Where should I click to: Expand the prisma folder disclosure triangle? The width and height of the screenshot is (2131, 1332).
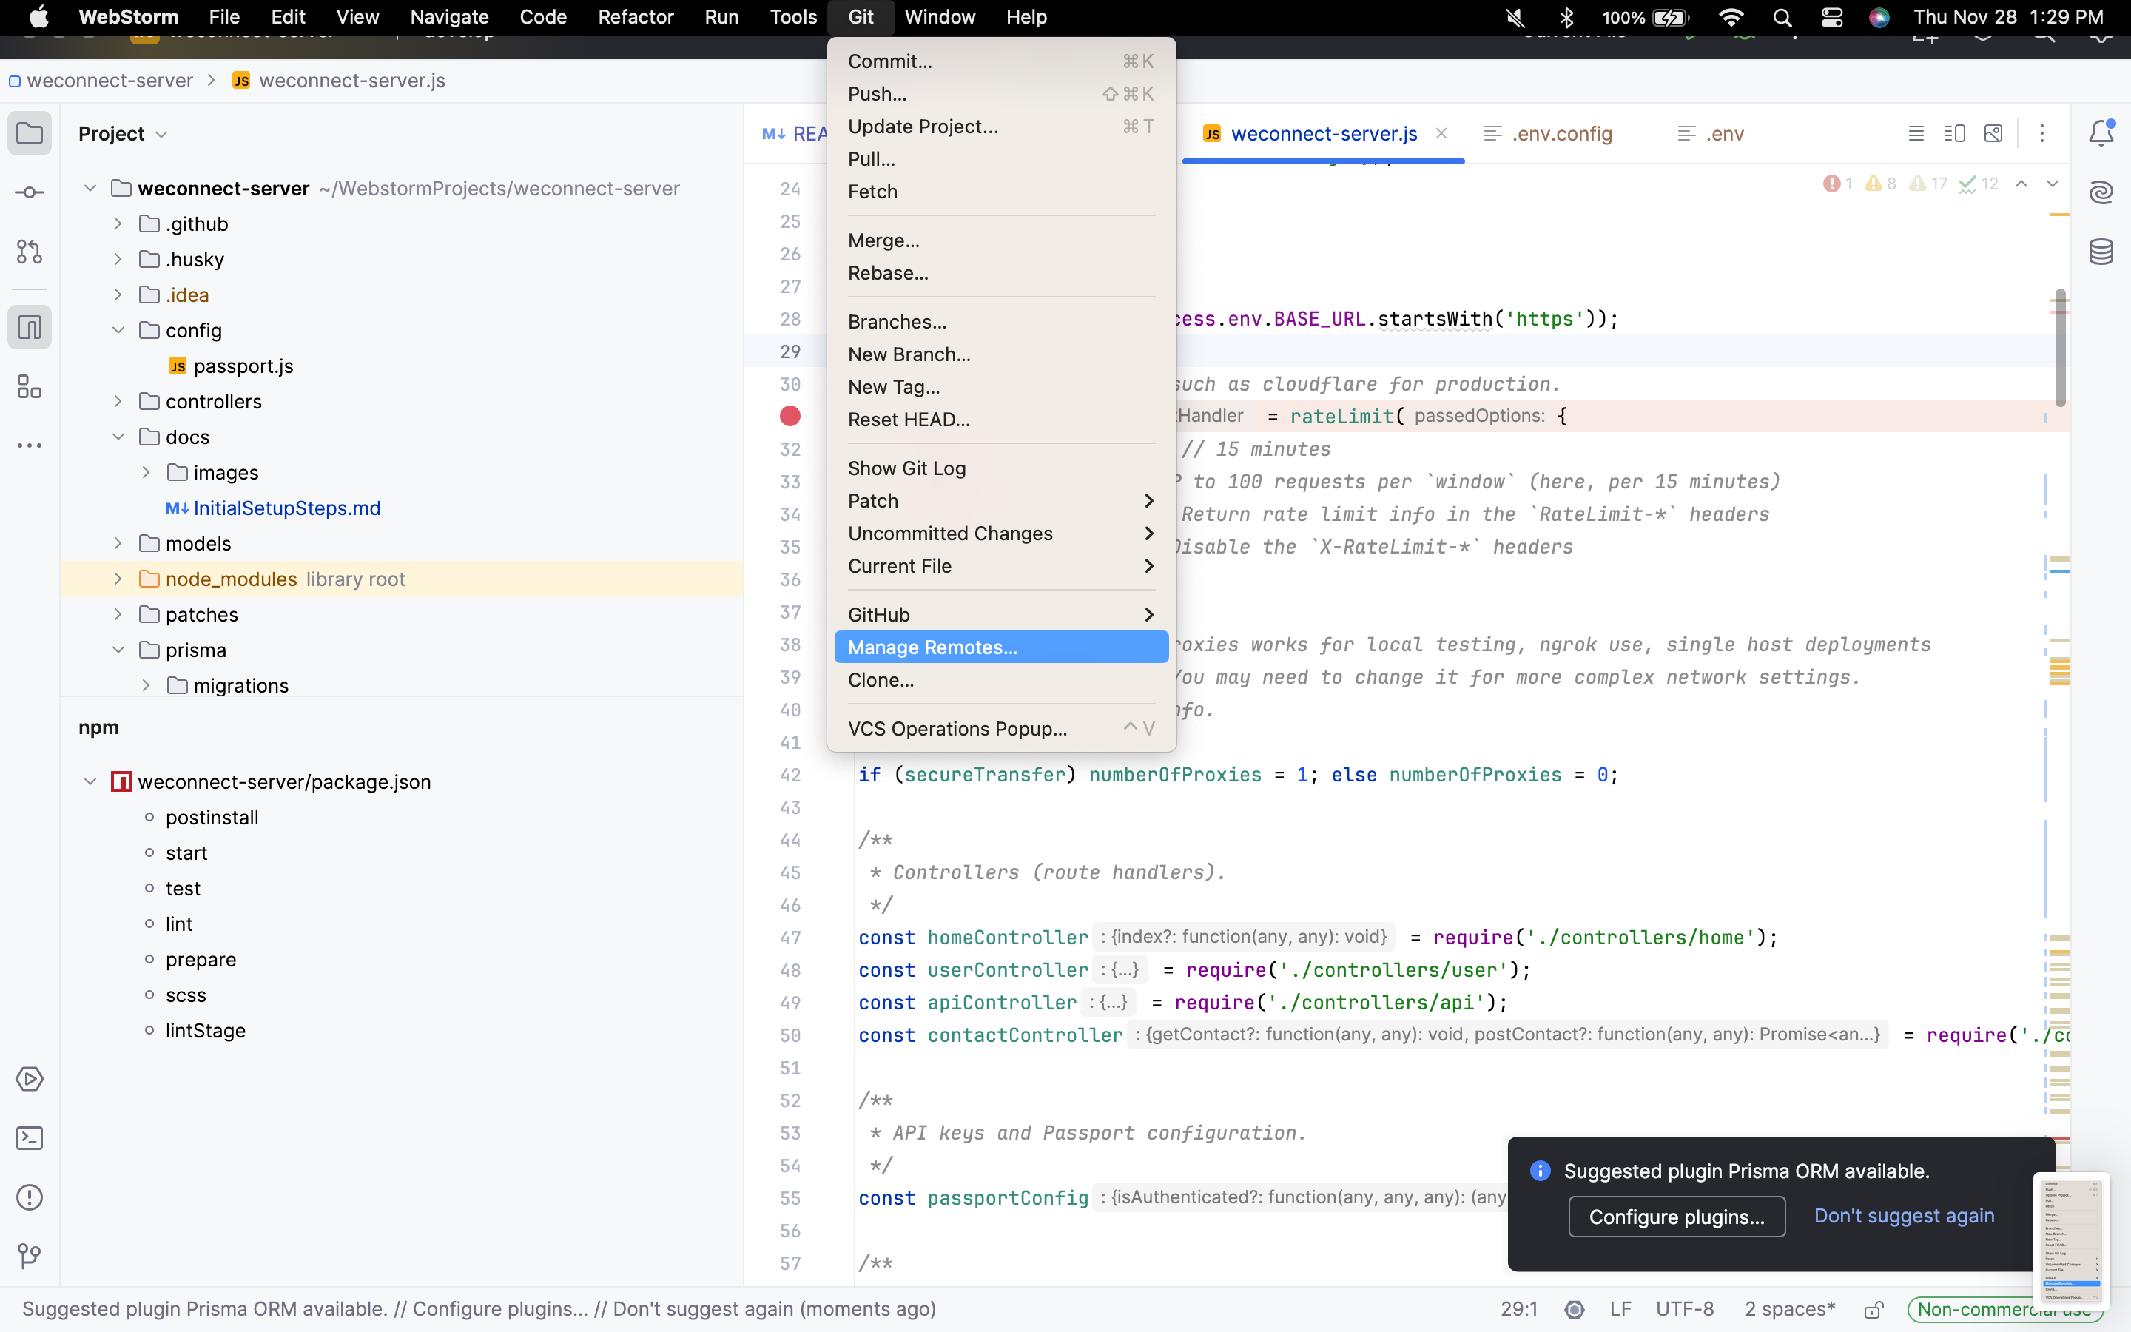coord(118,649)
